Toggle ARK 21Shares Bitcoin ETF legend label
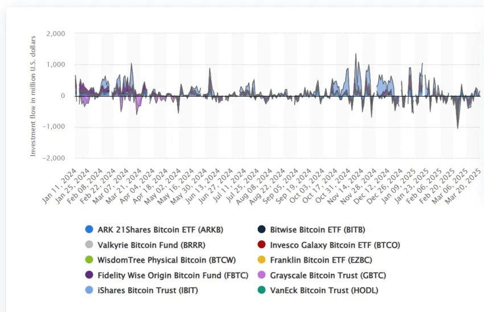 pyautogui.click(x=160, y=230)
